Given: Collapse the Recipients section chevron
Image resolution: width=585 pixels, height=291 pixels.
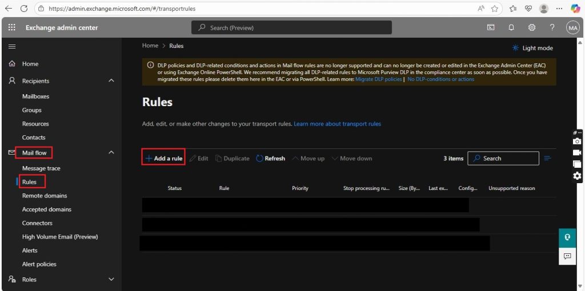Looking at the screenshot, I should tap(111, 81).
